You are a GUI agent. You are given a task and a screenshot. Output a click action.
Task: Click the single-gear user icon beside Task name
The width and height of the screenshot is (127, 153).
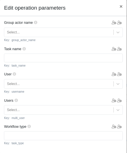coord(114,49)
